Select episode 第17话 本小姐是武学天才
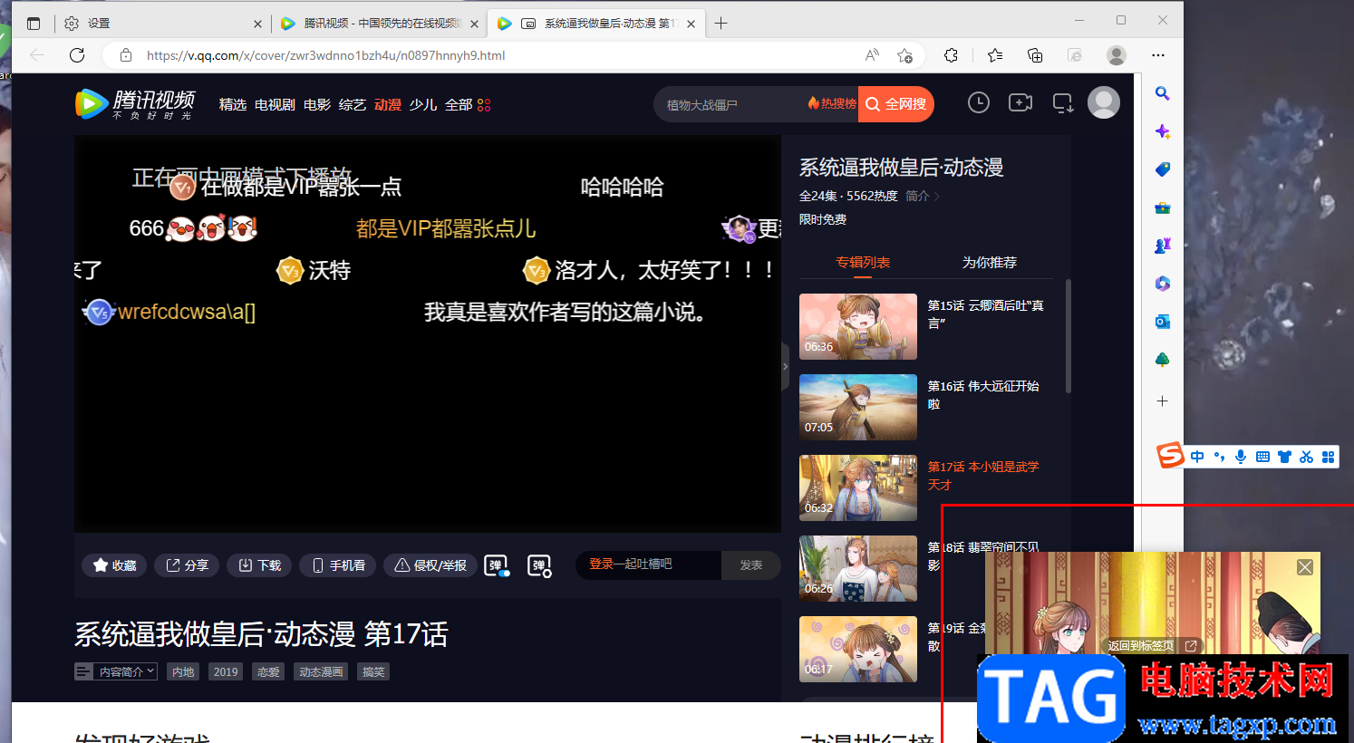 pyautogui.click(x=983, y=476)
